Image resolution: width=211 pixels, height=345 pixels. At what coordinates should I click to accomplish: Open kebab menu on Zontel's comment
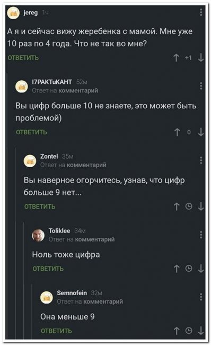(201, 160)
